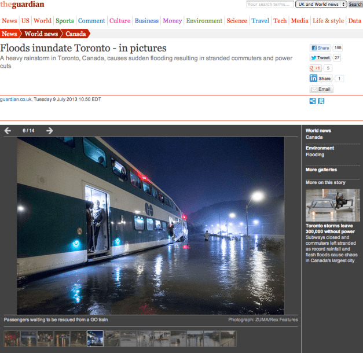Email this article with the envelope button
363x353 pixels.
(321, 89)
